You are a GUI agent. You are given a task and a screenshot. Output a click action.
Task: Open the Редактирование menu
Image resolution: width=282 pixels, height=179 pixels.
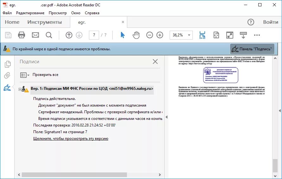(x=30, y=13)
